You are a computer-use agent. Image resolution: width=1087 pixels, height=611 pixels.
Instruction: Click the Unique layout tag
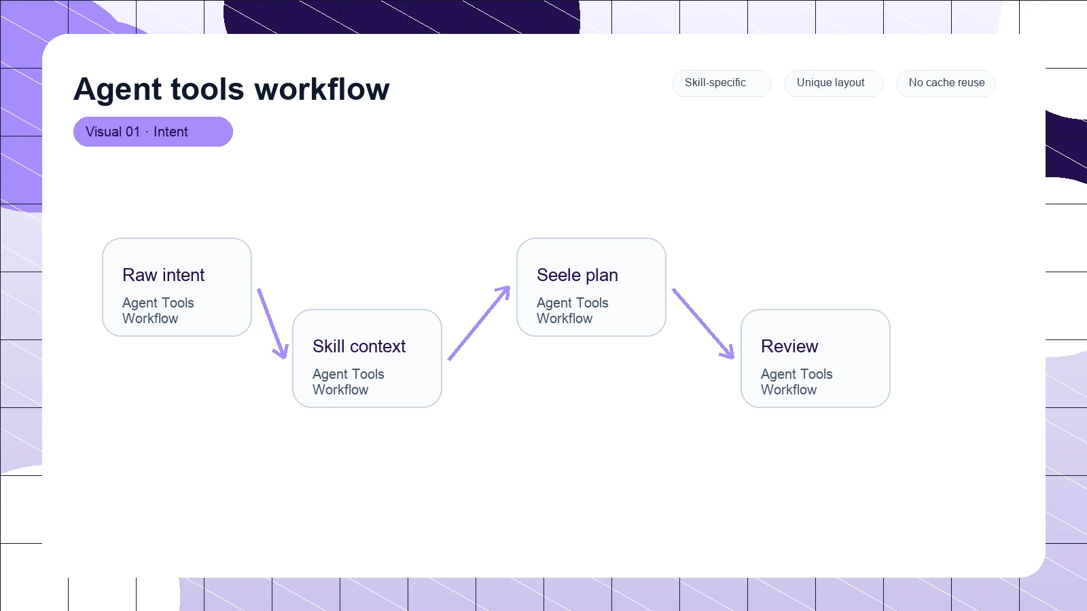click(x=834, y=83)
